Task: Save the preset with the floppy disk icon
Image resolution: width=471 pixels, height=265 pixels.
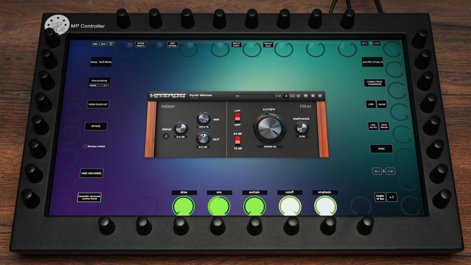Action: click(306, 96)
